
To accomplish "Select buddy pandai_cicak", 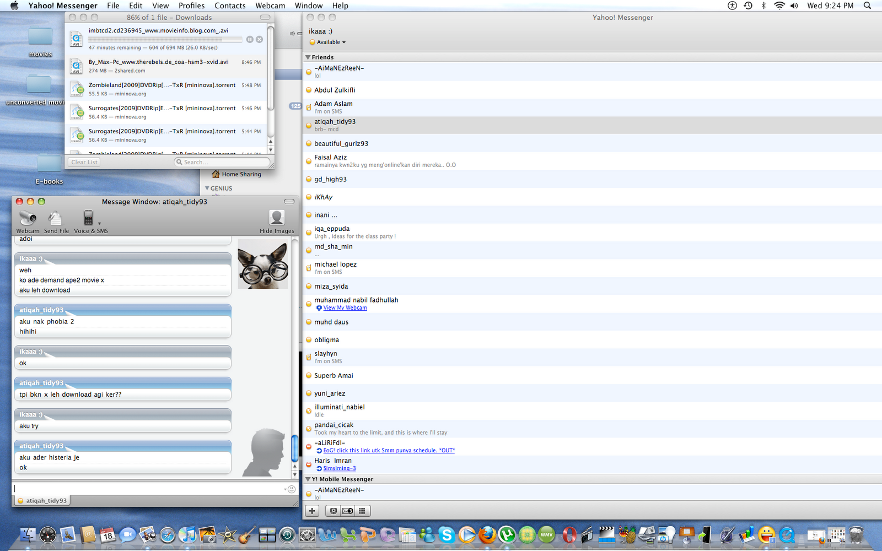I will (593, 429).
